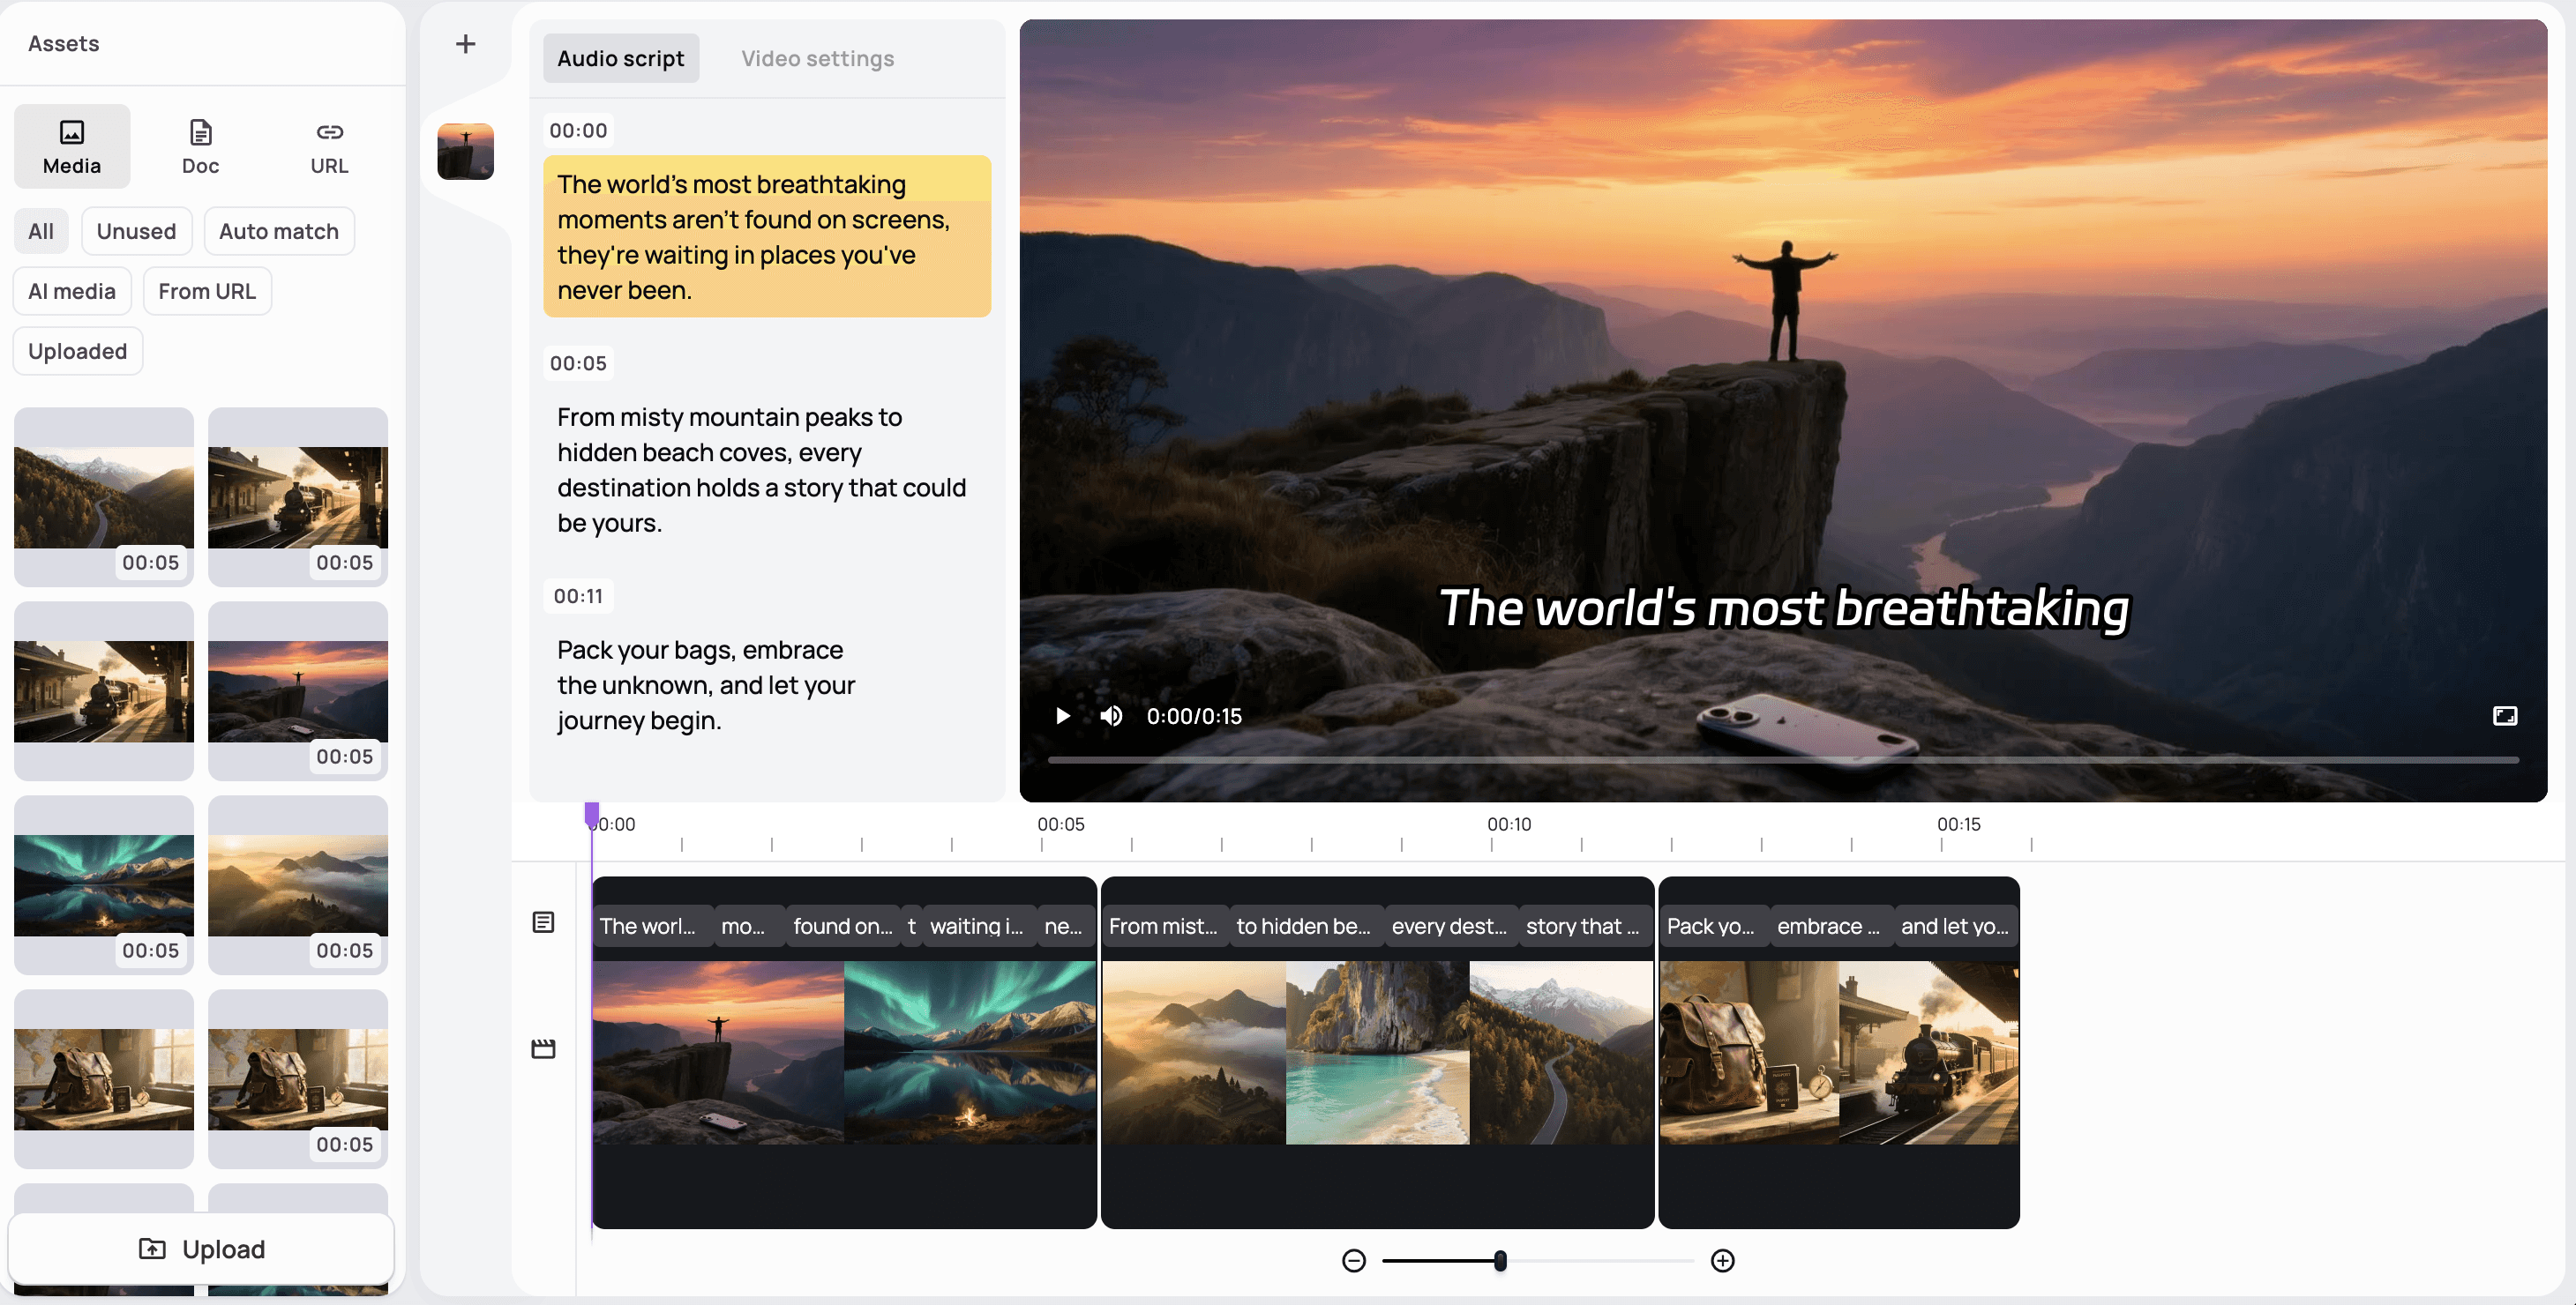The width and height of the screenshot is (2576, 1305).
Task: Click the plus icon to add scene
Action: pyautogui.click(x=465, y=44)
